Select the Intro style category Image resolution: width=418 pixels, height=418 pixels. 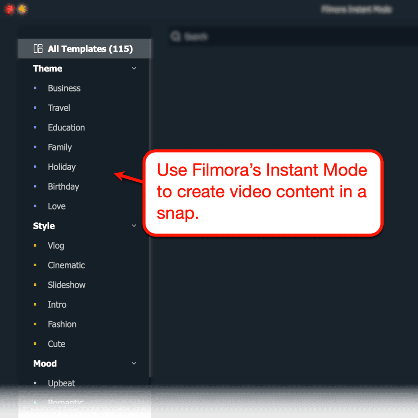pyautogui.click(x=57, y=304)
